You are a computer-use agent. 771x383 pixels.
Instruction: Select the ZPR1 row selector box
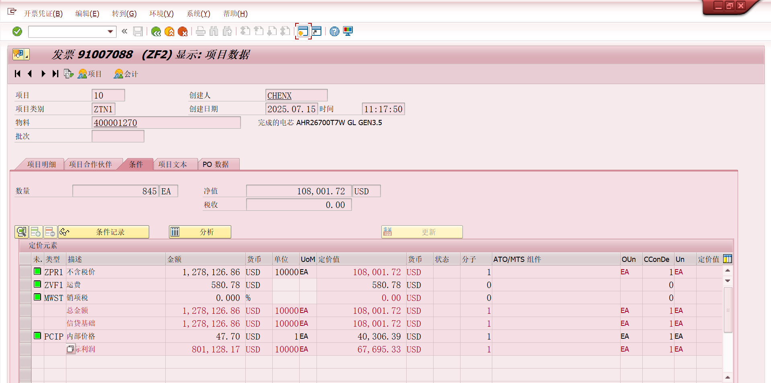25,272
